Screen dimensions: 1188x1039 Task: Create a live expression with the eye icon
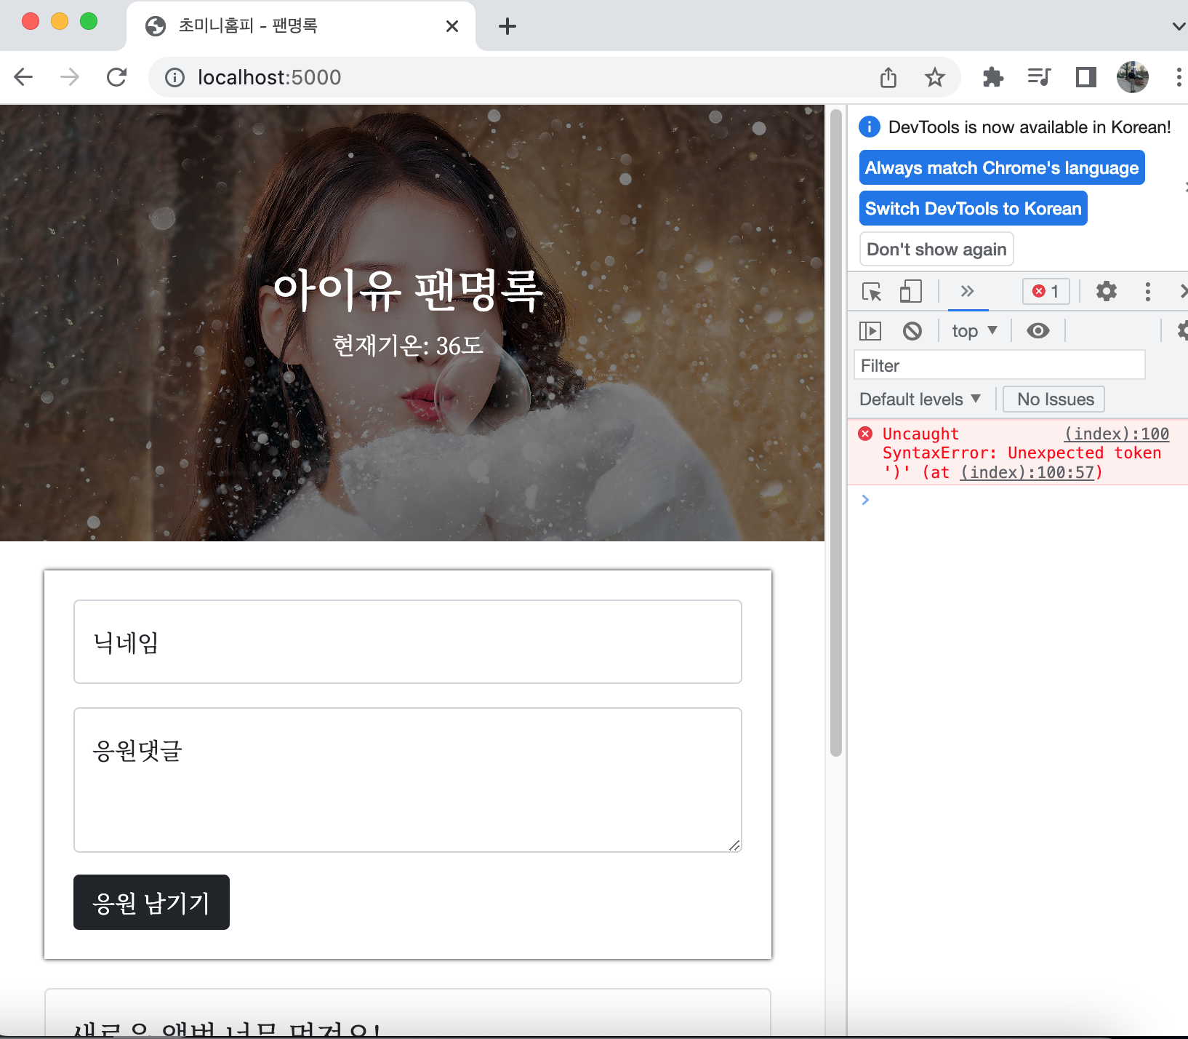pyautogui.click(x=1038, y=331)
